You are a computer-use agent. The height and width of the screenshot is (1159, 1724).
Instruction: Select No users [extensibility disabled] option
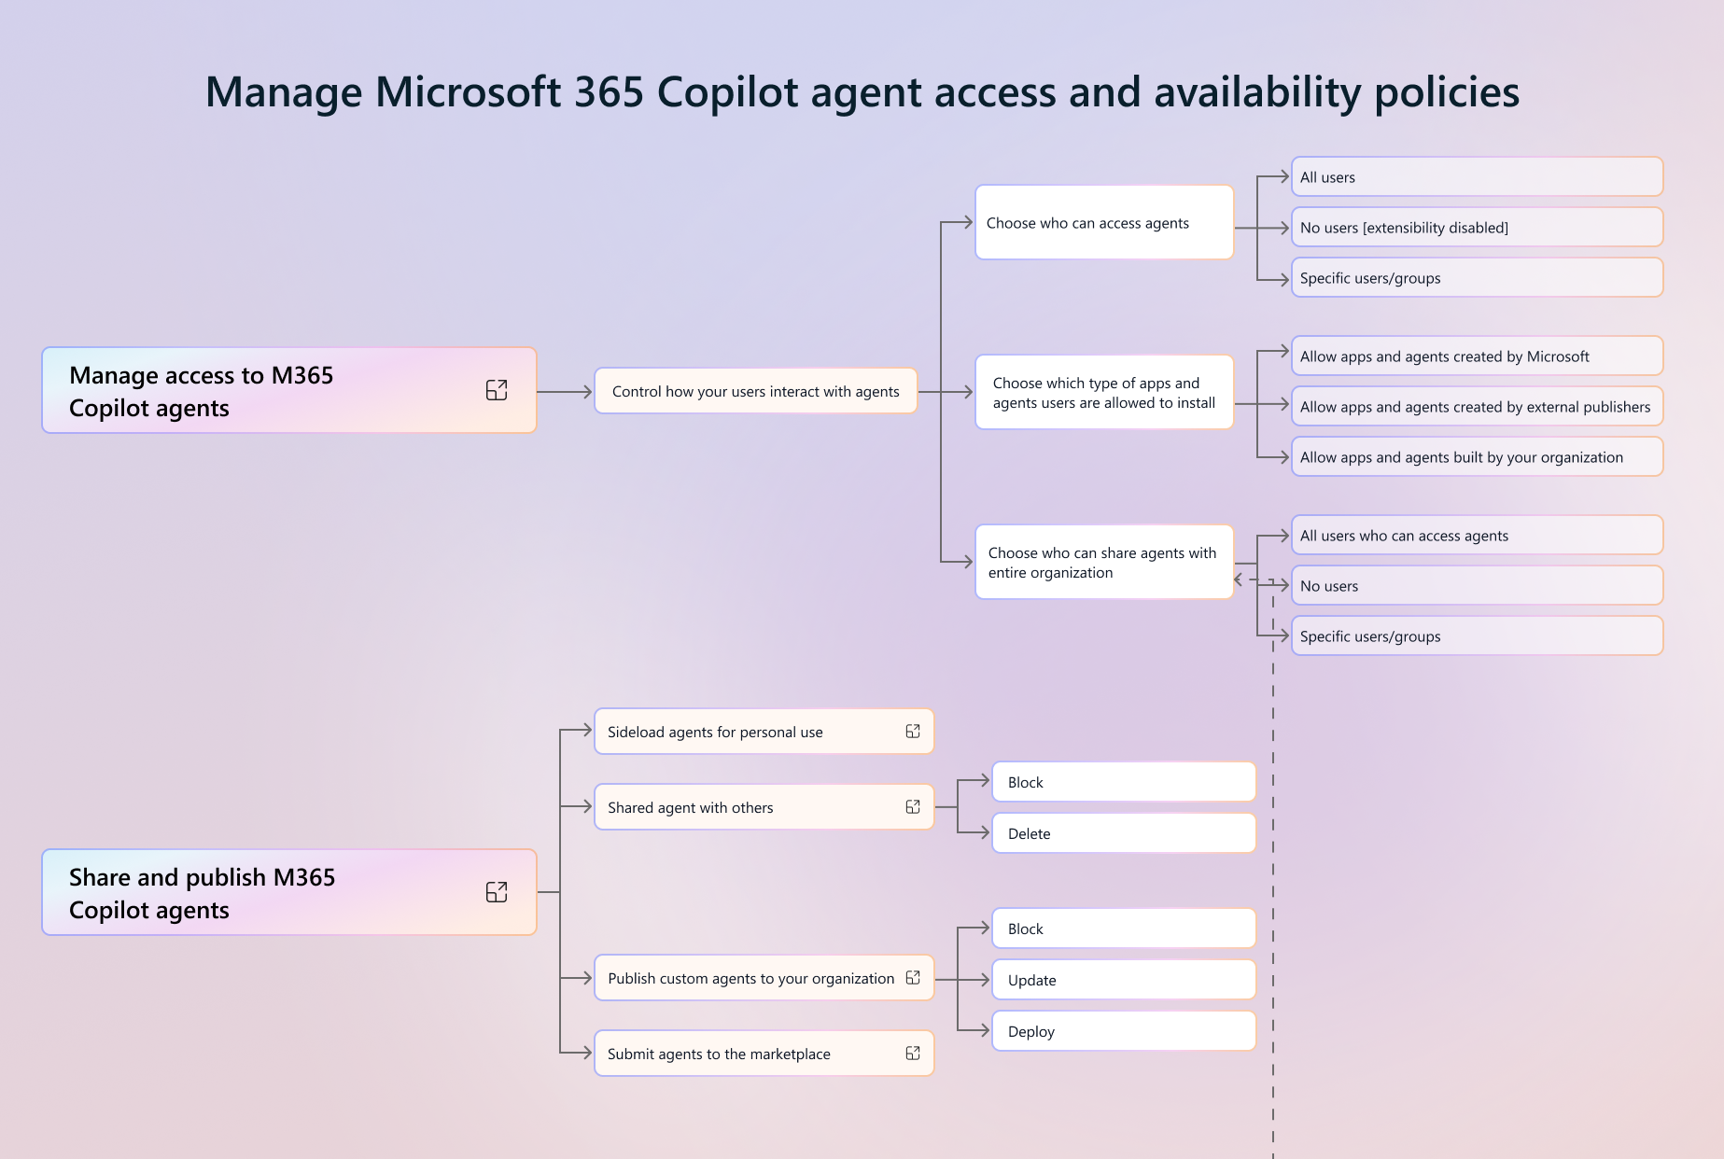pos(1476,228)
